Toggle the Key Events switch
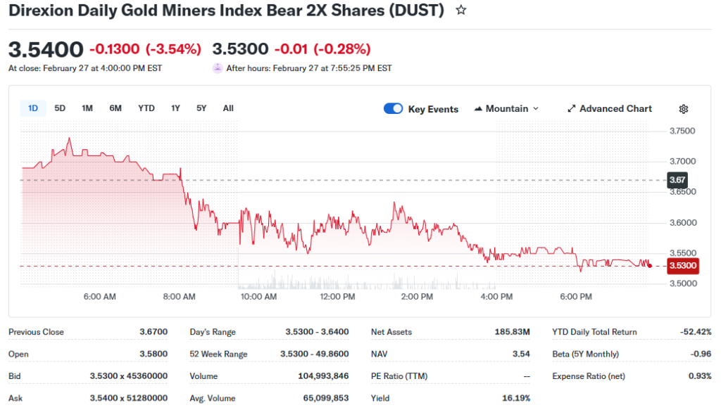The width and height of the screenshot is (721, 417). pos(393,108)
